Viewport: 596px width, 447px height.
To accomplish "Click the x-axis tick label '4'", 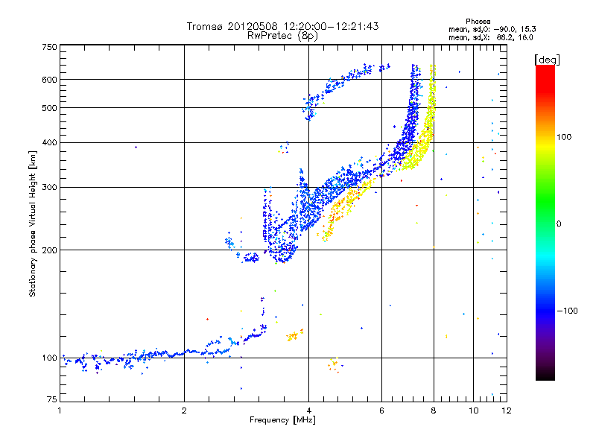I will (x=308, y=410).
